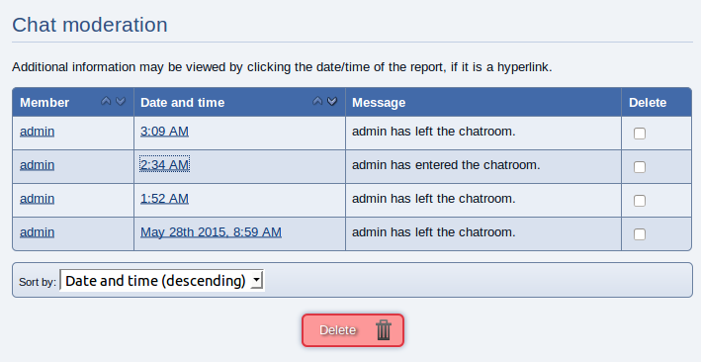701x362 pixels.
Task: Tick delete checkbox for 2:34 AM row
Action: [x=640, y=167]
